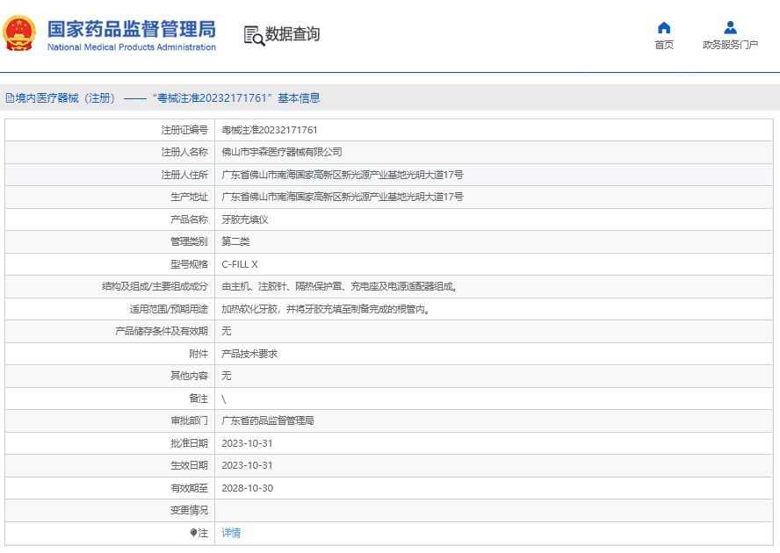Open the 数据查询 search icon
780x553 pixels.
[x=254, y=35]
